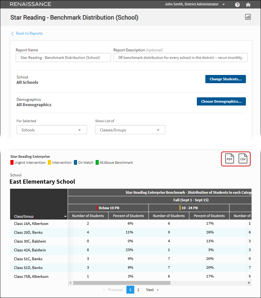The height and width of the screenshot is (298, 261).
Task: Sort by Class/Group column arrow
Action: pos(65,216)
